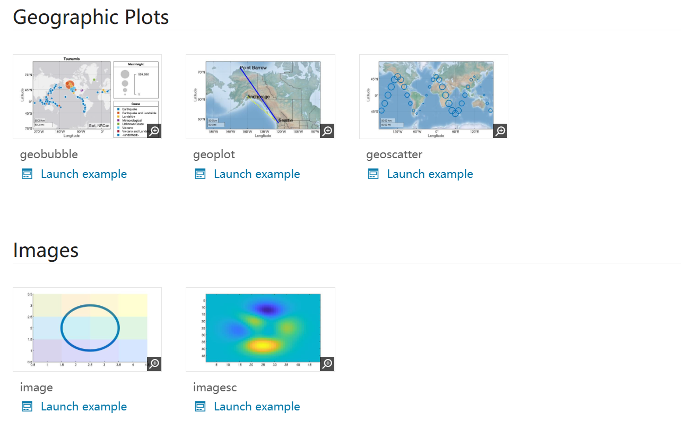Viewport: 685px width, 446px height.
Task: Open the Launch example link under geoplot
Action: (x=257, y=174)
